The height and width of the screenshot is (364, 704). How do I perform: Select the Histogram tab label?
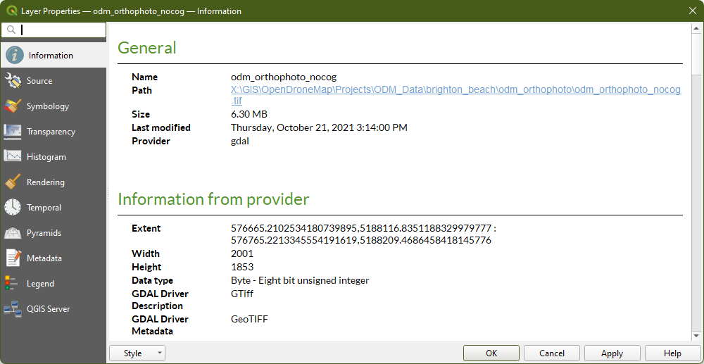[46, 157]
